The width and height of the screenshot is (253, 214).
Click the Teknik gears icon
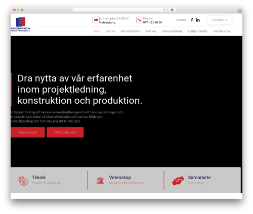23,181
